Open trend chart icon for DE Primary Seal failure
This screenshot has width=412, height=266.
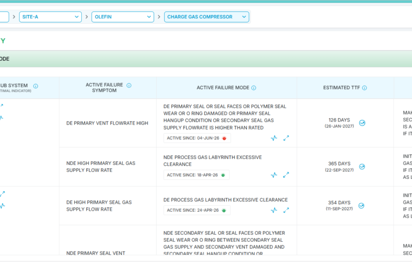click(274, 138)
